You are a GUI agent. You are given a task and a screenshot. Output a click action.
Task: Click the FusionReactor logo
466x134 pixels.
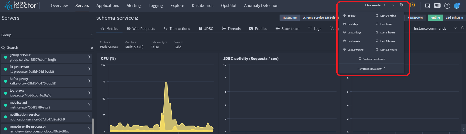pyautogui.click(x=21, y=5)
